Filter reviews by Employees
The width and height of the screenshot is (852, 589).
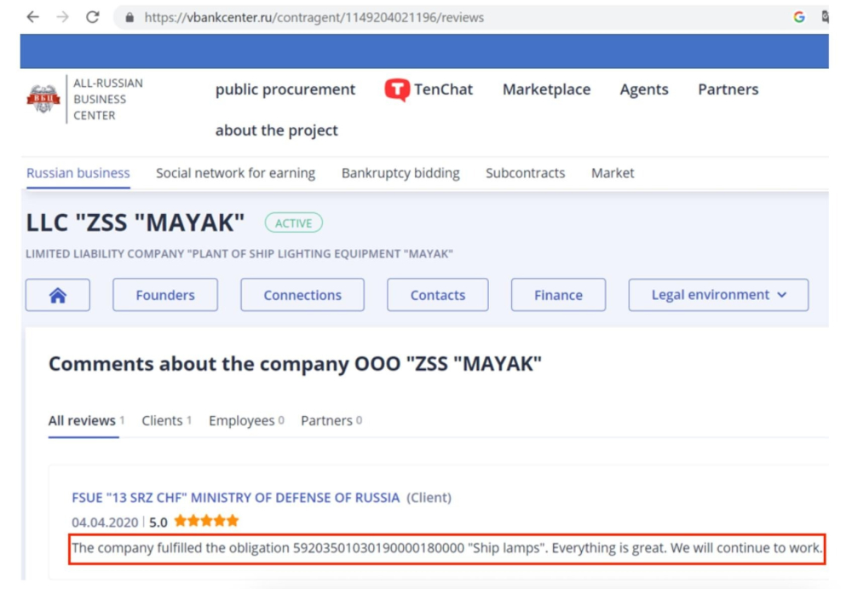pyautogui.click(x=246, y=420)
